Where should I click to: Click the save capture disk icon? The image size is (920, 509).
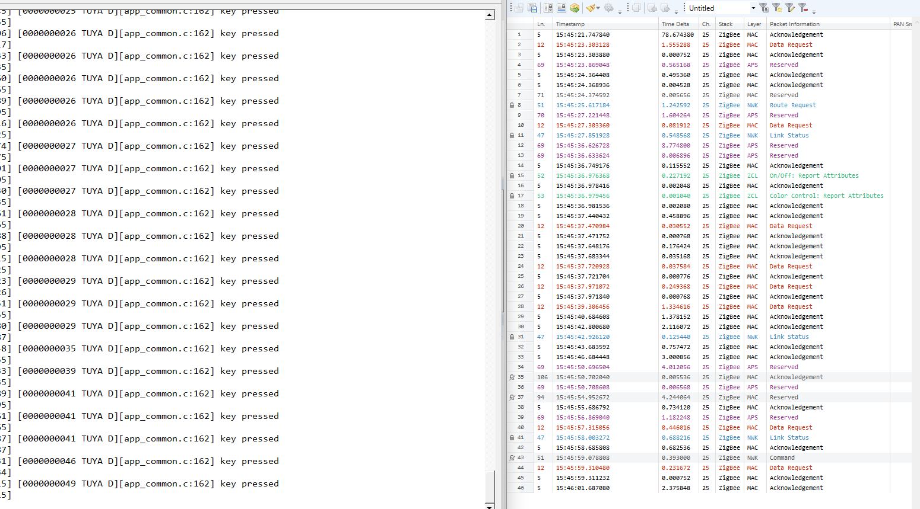[532, 8]
